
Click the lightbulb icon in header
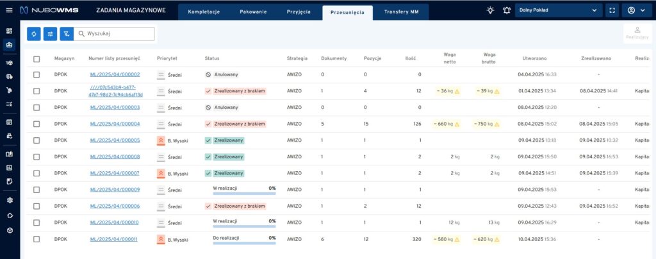pos(490,11)
